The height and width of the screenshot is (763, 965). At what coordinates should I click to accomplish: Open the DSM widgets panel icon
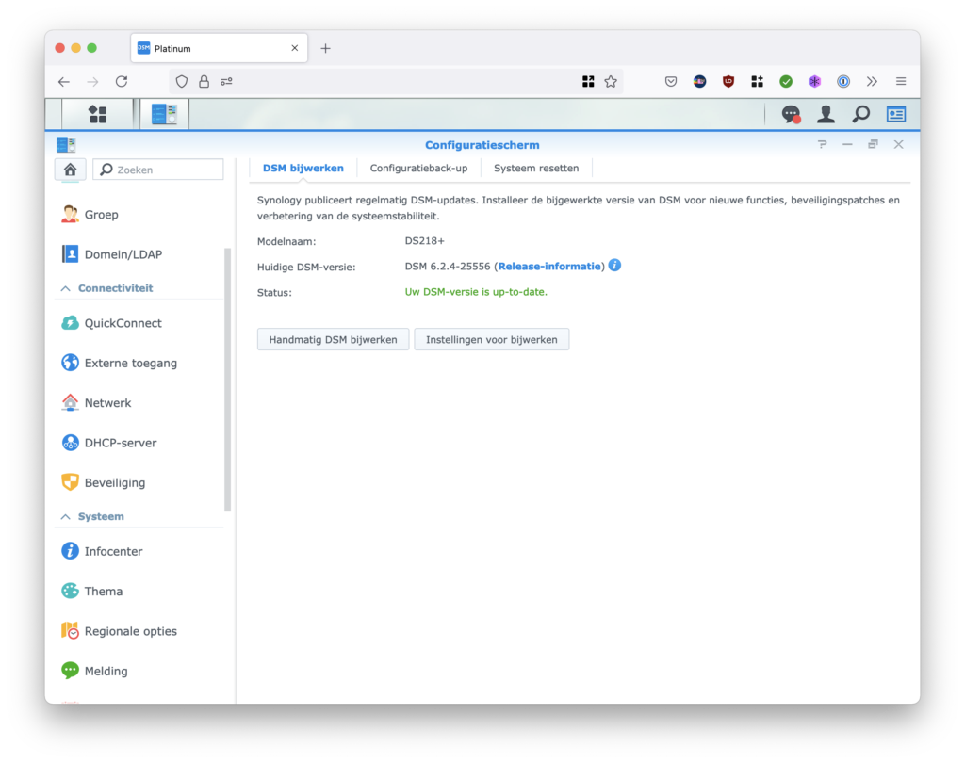coord(896,115)
